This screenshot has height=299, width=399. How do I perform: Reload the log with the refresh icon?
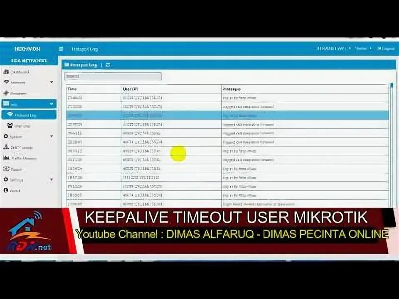108,65
